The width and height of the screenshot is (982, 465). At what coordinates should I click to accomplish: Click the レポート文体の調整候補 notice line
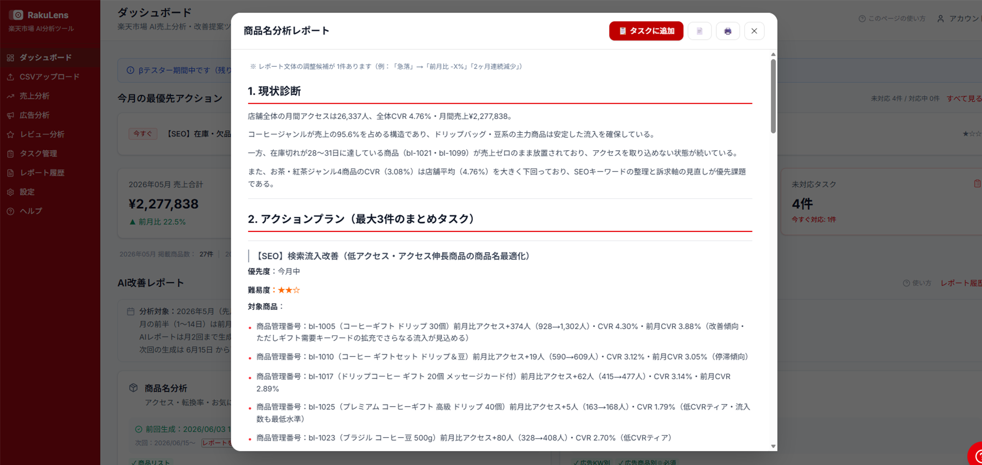pyautogui.click(x=387, y=67)
